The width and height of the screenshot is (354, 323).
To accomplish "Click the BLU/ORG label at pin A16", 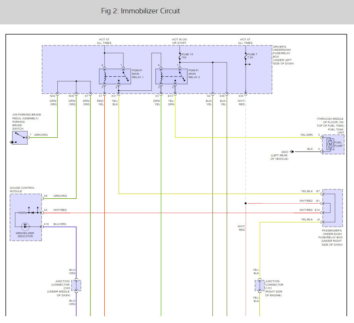I will [60, 224].
